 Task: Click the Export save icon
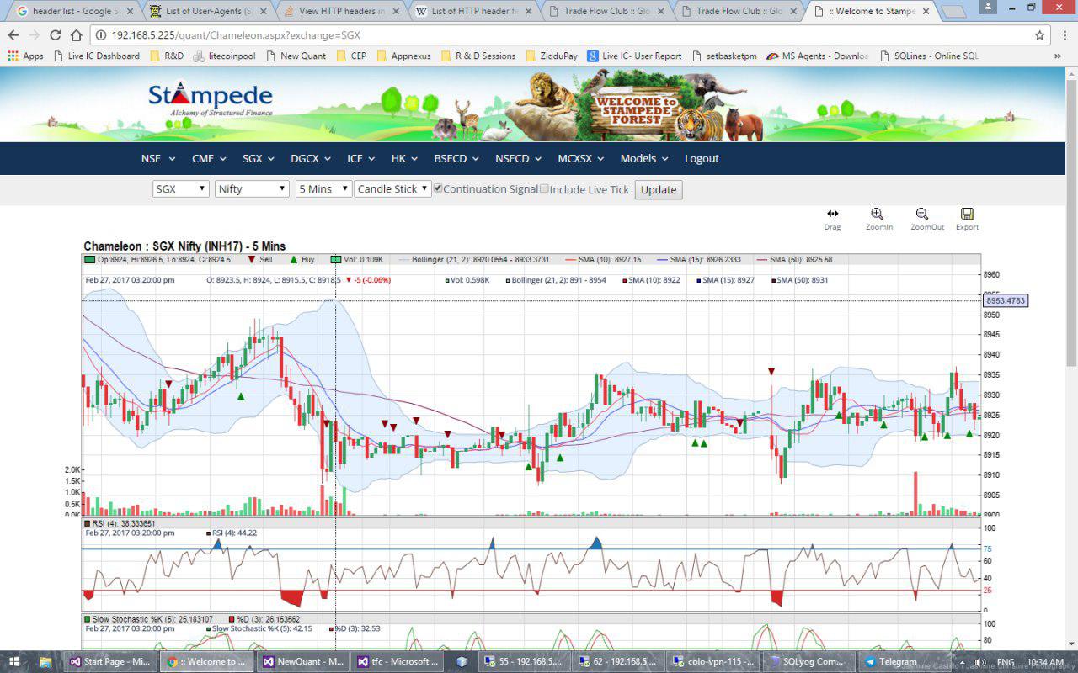coord(967,215)
